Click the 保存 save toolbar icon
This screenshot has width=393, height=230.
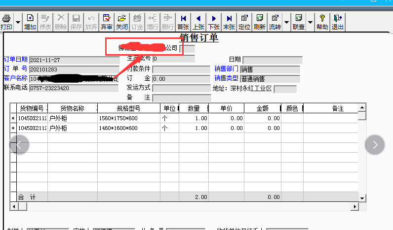point(76,22)
